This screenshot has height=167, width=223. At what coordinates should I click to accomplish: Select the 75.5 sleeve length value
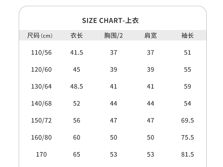tap(187, 138)
